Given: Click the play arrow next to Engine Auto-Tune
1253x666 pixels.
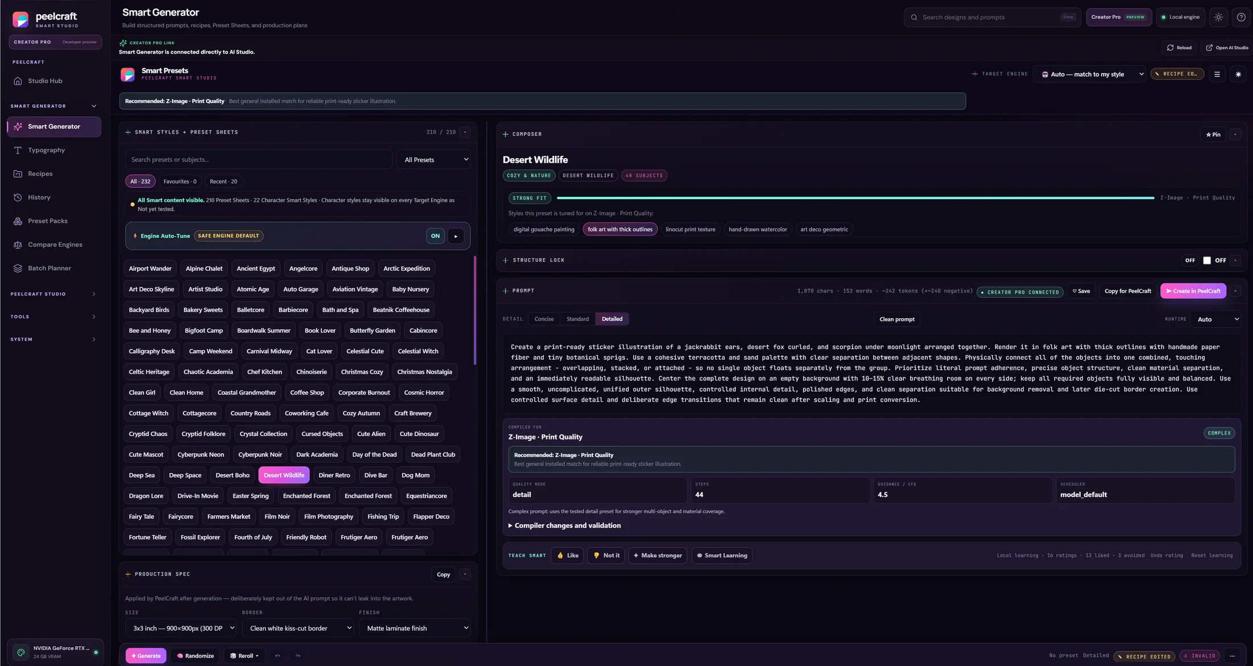Looking at the screenshot, I should (x=456, y=236).
